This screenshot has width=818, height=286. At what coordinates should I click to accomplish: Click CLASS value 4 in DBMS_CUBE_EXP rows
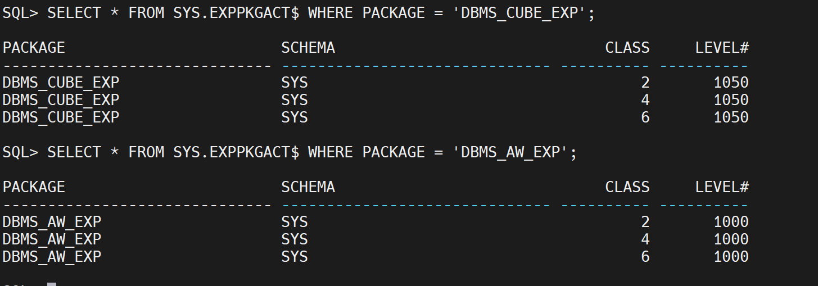click(x=645, y=100)
